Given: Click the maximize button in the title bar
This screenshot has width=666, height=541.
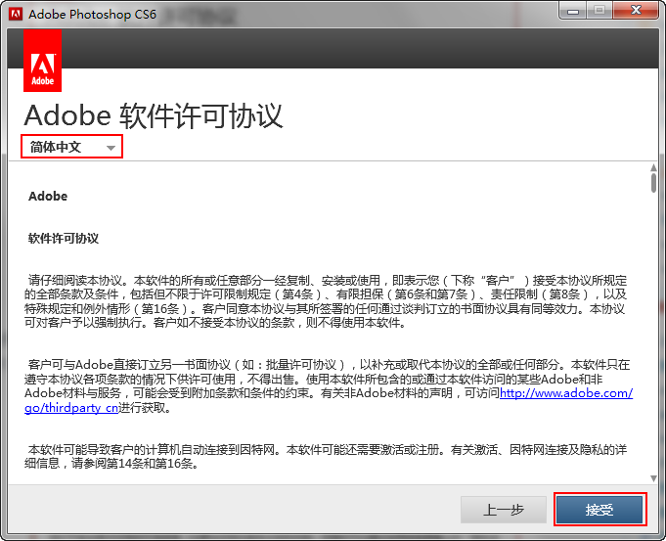Looking at the screenshot, I should (599, 10).
